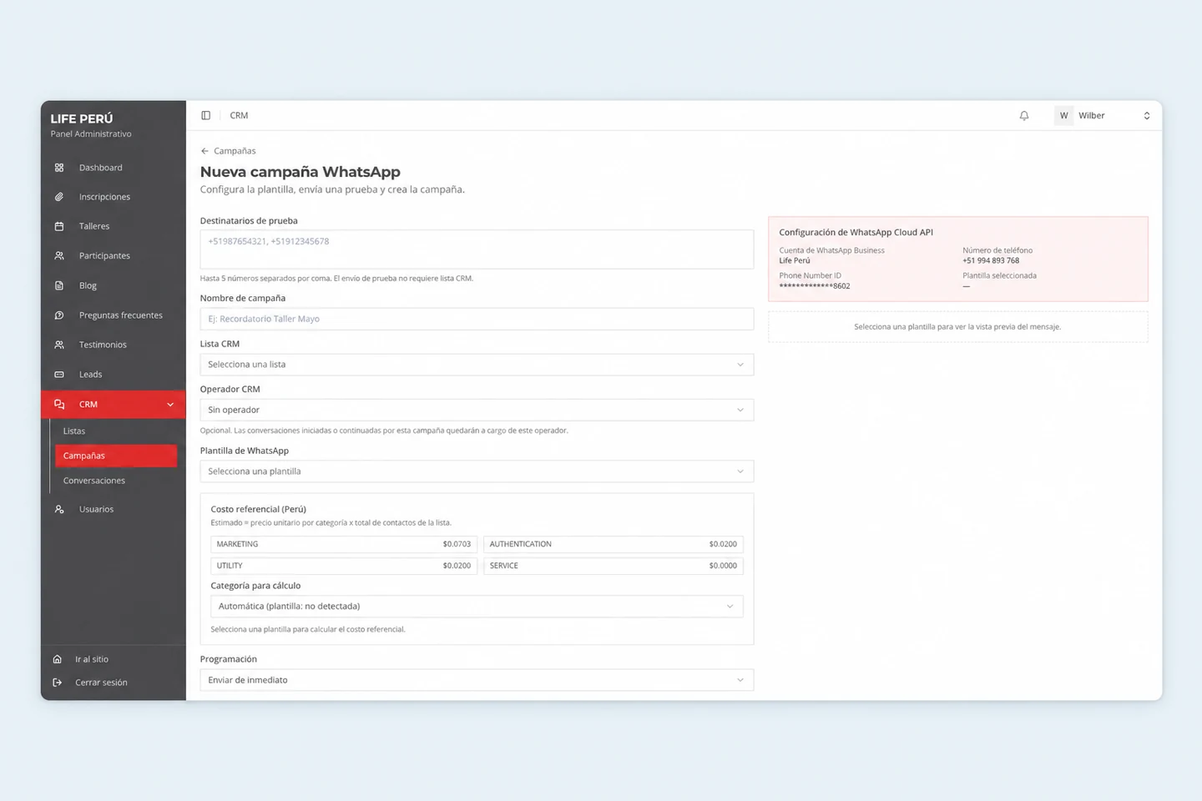Click the Dashboard grid icon
The image size is (1202, 801).
tap(59, 168)
